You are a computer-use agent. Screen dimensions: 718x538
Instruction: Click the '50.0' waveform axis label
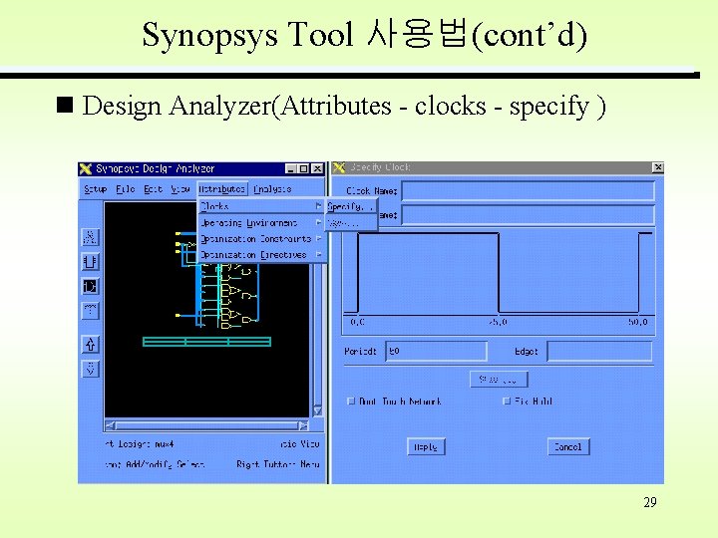coord(638,322)
